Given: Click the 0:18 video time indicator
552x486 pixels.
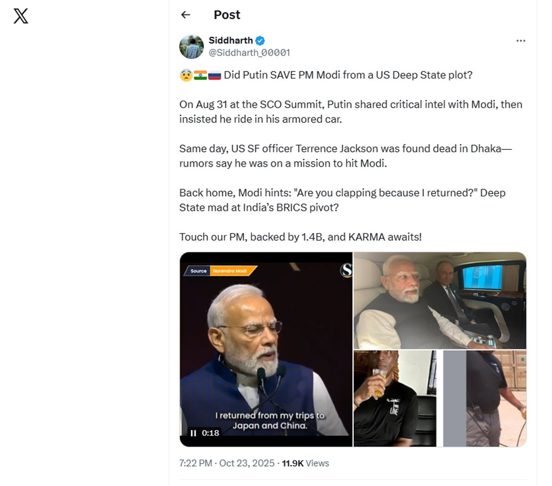Looking at the screenshot, I should (x=210, y=433).
